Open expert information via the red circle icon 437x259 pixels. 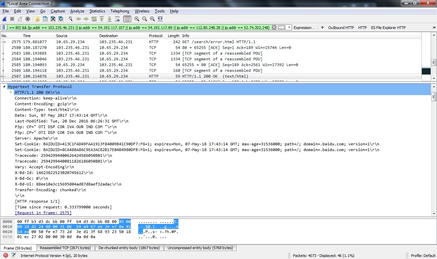pyautogui.click(x=6, y=255)
